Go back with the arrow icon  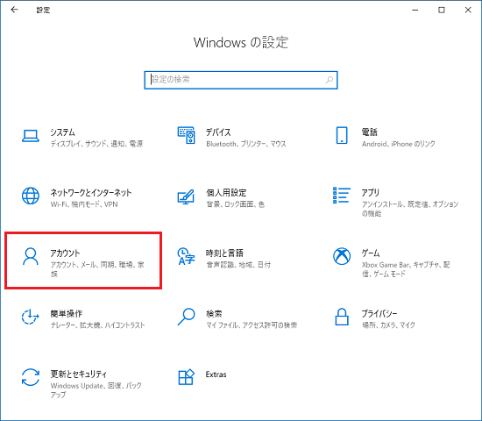pos(14,10)
